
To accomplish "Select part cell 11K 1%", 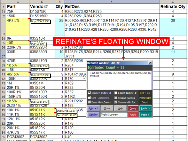I will coord(18,115).
